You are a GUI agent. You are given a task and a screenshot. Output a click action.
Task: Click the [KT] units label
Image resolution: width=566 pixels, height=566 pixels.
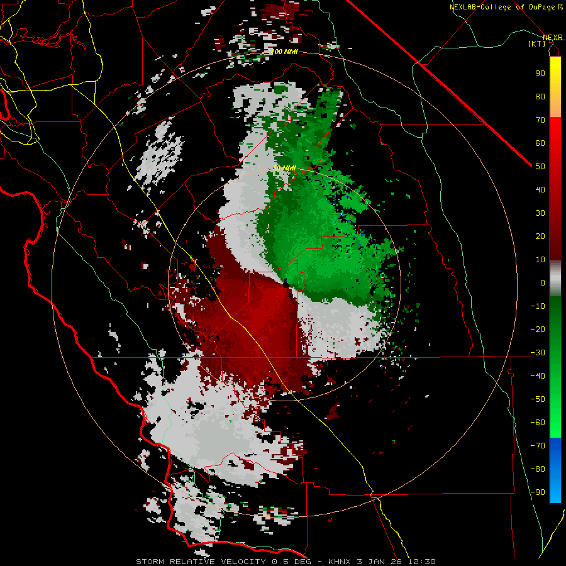[x=537, y=43]
